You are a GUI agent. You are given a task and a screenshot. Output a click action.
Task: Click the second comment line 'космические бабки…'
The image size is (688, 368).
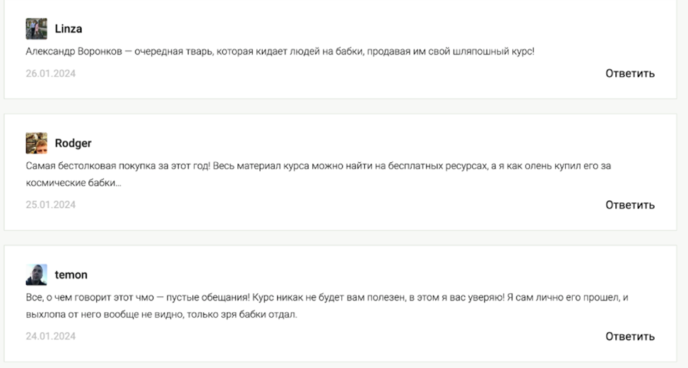[x=73, y=183]
